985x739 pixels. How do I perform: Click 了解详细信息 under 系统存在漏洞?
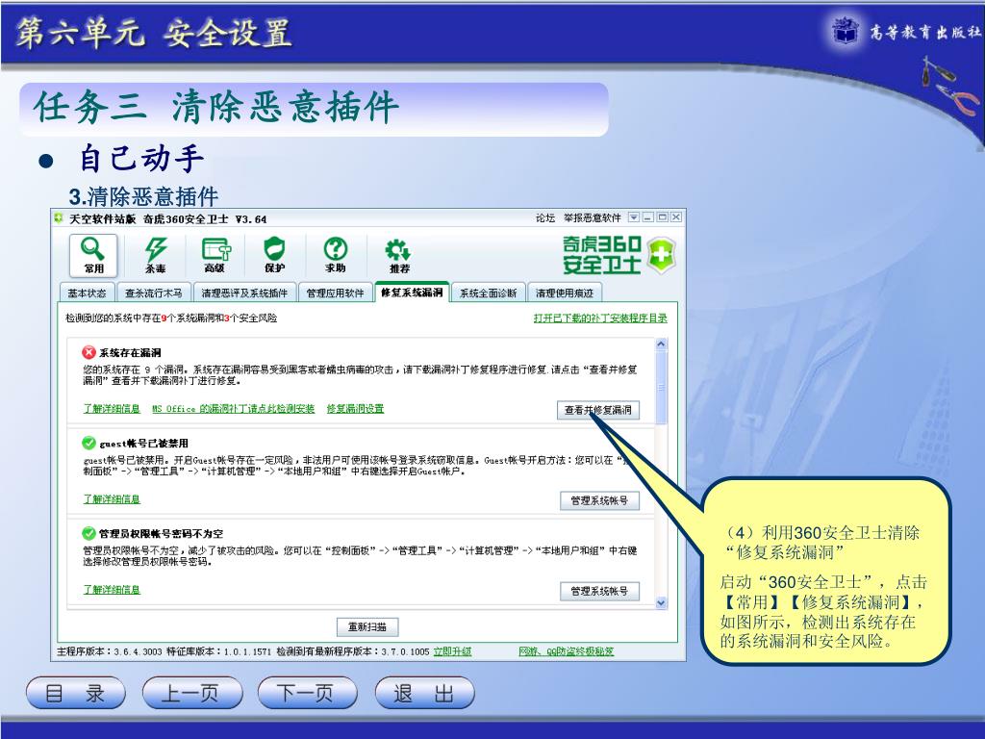[x=112, y=408]
